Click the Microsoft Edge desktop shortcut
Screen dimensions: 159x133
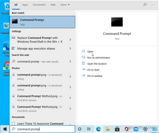click(6, 49)
